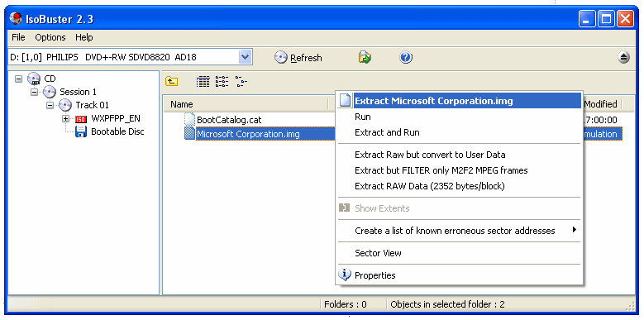Click the Bootable Disc floppy icon
Screen dimensions: 644x320
[x=81, y=131]
